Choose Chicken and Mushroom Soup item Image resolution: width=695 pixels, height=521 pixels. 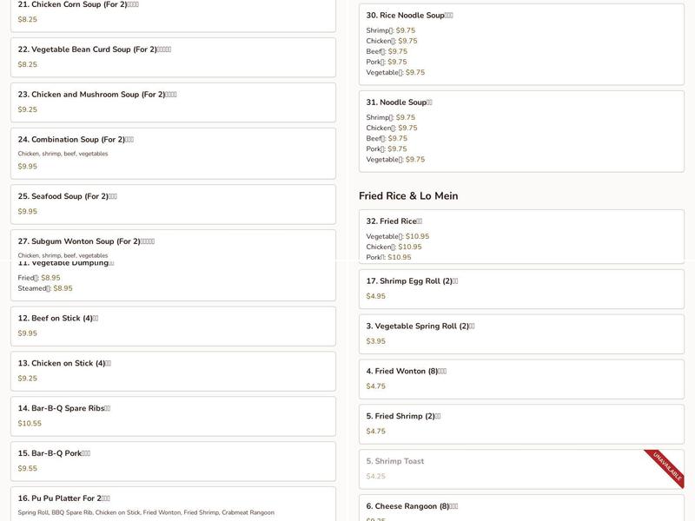(x=173, y=102)
